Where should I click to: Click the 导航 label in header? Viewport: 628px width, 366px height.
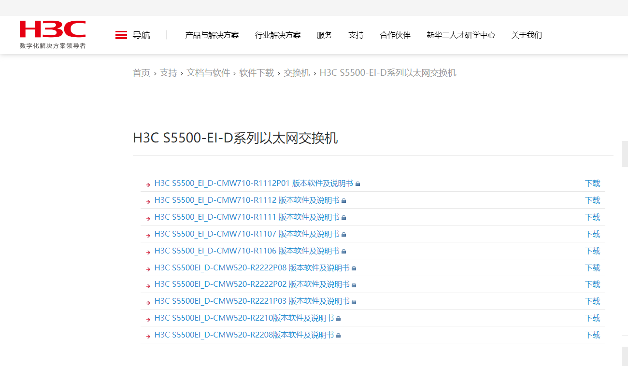[x=142, y=35]
